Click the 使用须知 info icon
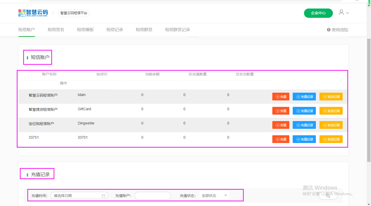The image size is (371, 206). [329, 30]
